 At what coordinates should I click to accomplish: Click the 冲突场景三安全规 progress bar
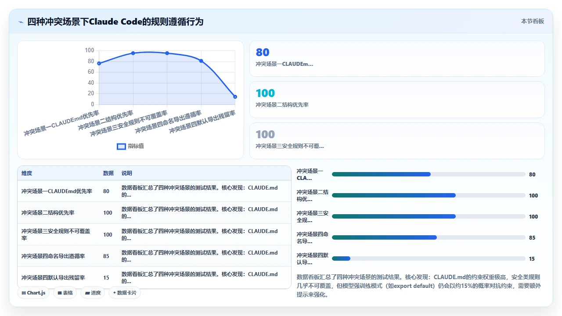point(429,216)
